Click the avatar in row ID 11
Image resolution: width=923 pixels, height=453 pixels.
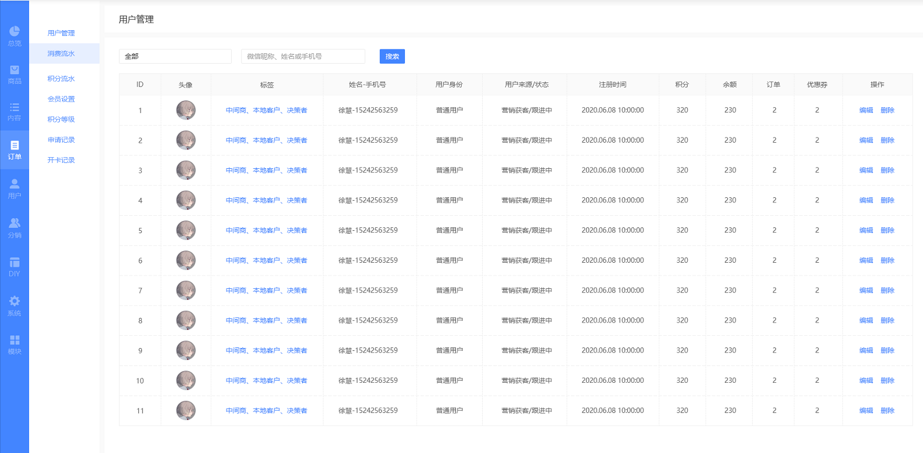click(186, 411)
